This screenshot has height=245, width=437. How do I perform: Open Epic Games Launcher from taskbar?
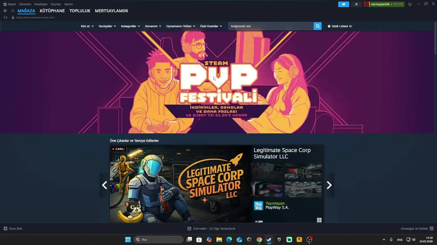point(279,240)
